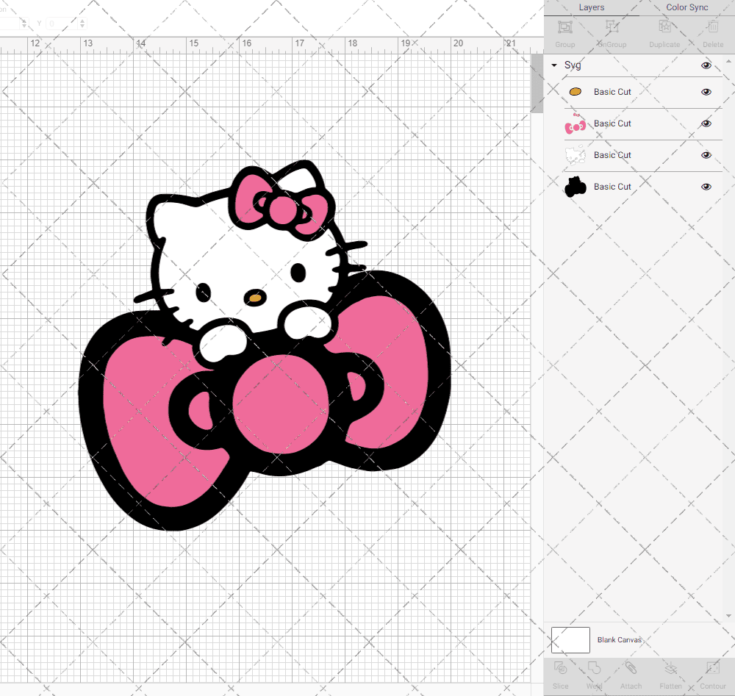Hide the Svg group with eye icon

click(706, 65)
